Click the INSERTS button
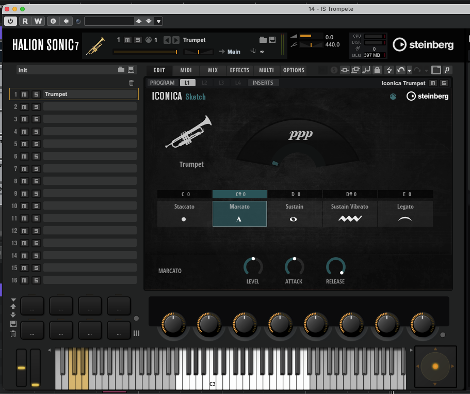Image resolution: width=470 pixels, height=394 pixels. coord(263,83)
